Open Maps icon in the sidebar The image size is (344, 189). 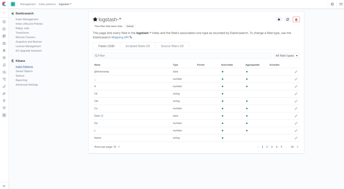point(4,50)
